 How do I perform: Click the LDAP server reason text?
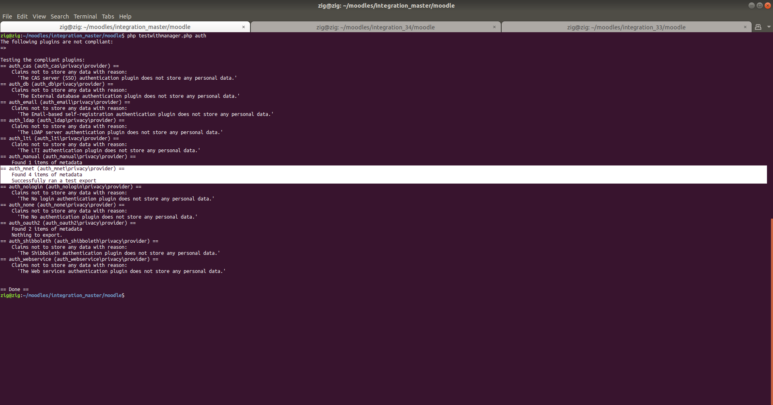[120, 132]
